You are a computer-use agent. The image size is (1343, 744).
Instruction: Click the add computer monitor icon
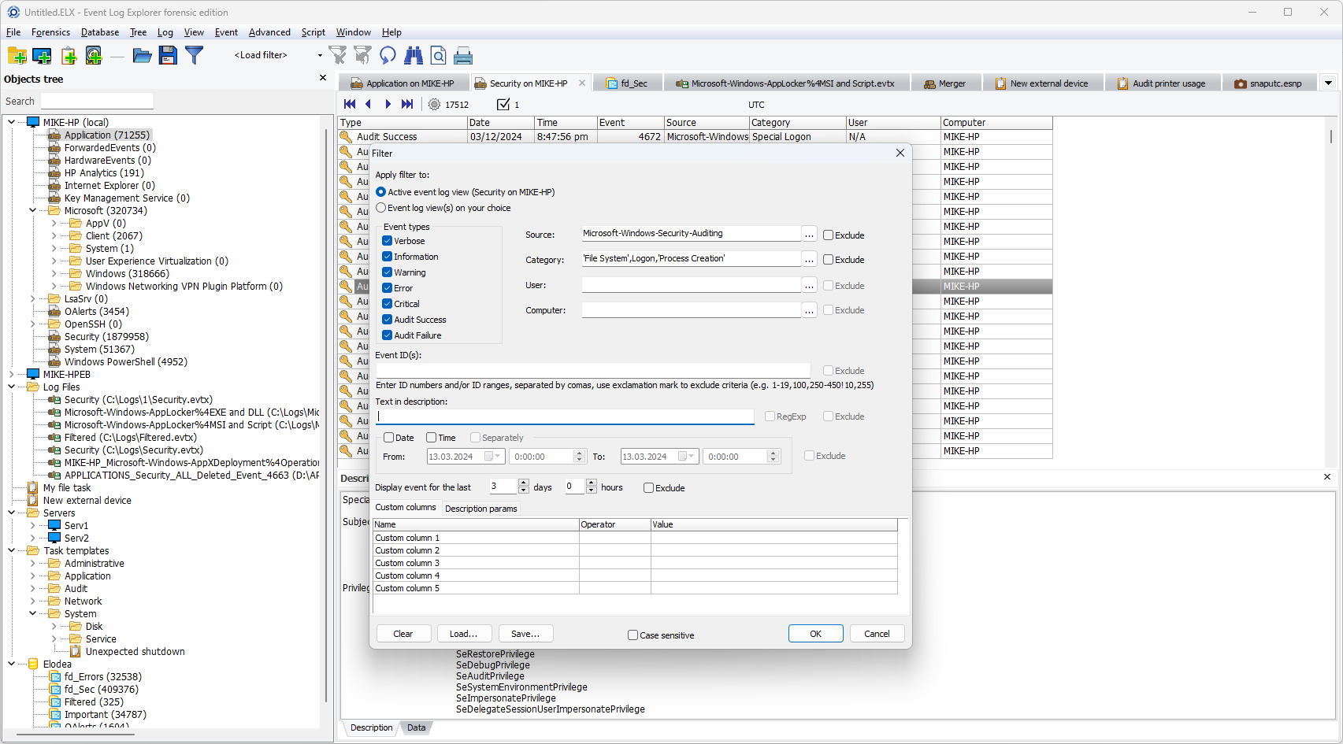42,55
